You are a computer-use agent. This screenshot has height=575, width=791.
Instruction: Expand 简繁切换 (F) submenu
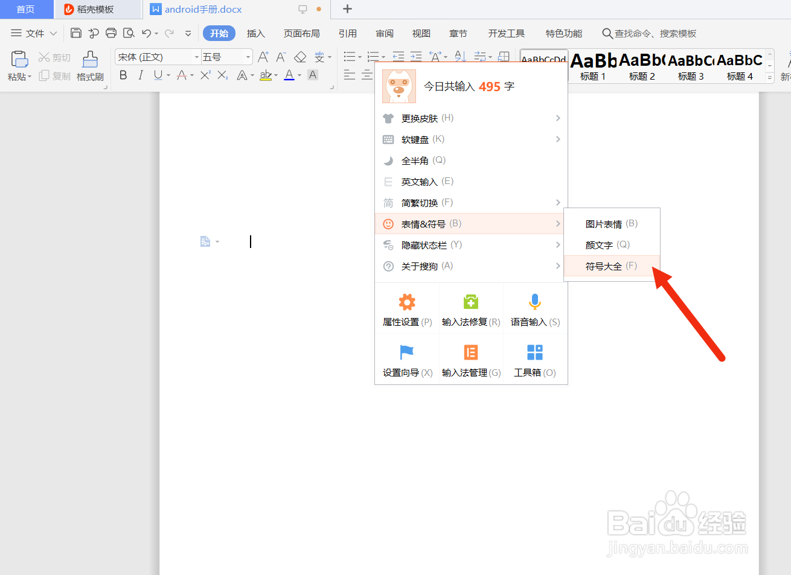coord(471,203)
